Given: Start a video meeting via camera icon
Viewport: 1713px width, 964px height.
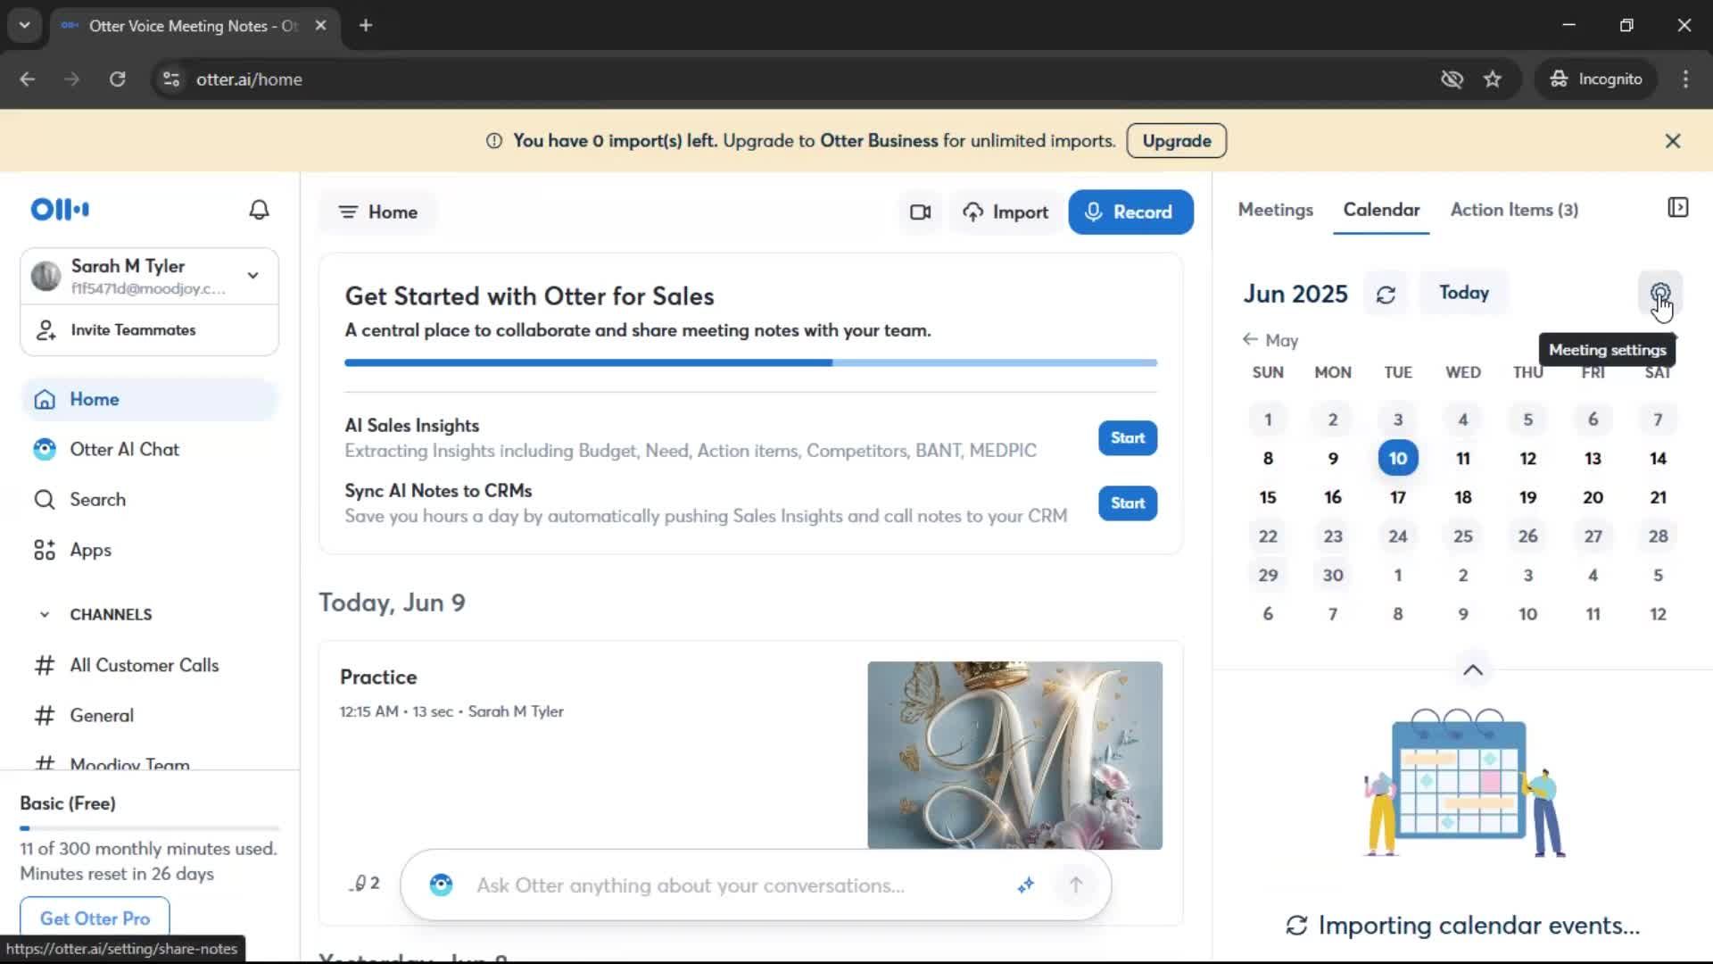Looking at the screenshot, I should click(920, 212).
